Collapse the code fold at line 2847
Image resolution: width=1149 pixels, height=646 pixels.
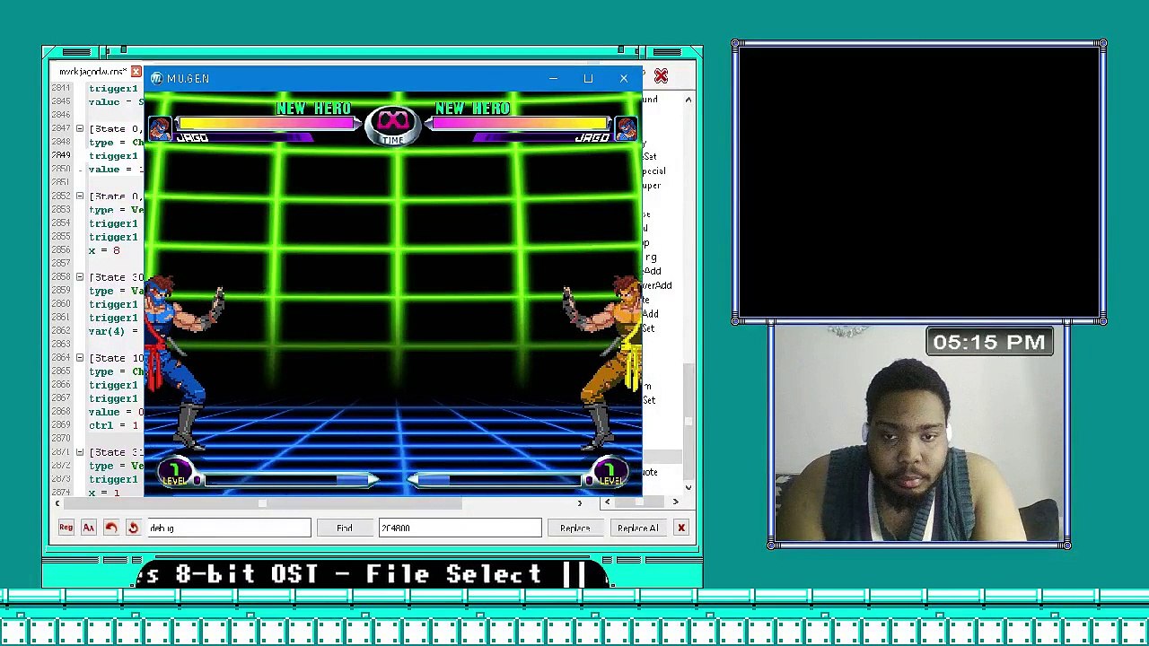tap(80, 128)
